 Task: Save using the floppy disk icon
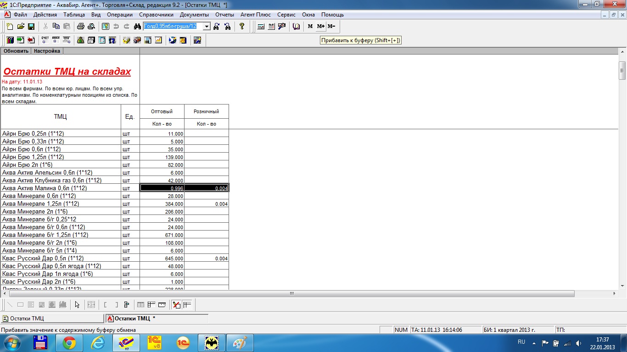(31, 27)
